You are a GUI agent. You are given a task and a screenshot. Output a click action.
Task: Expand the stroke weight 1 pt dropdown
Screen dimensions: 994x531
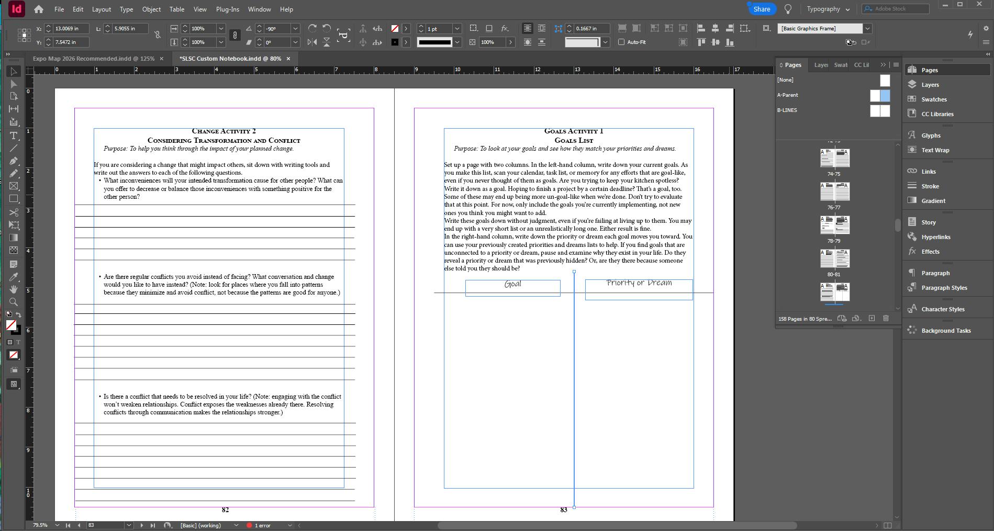tap(457, 29)
